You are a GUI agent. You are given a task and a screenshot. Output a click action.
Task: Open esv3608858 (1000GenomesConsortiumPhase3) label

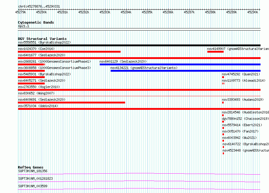[x=54, y=68]
